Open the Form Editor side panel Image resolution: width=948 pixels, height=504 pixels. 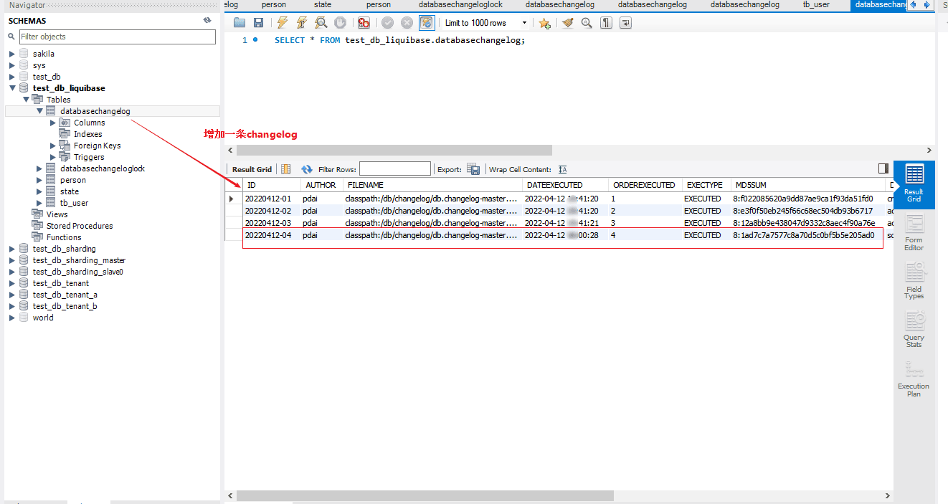914,233
